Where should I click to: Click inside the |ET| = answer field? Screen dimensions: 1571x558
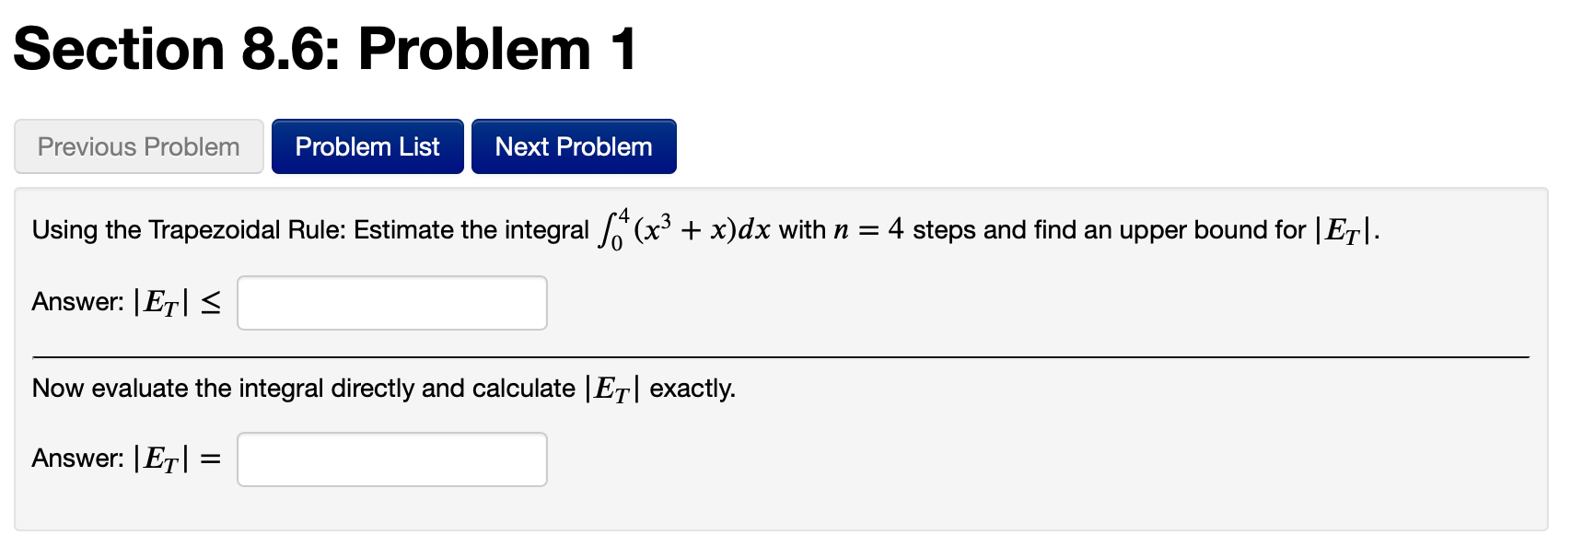point(391,458)
